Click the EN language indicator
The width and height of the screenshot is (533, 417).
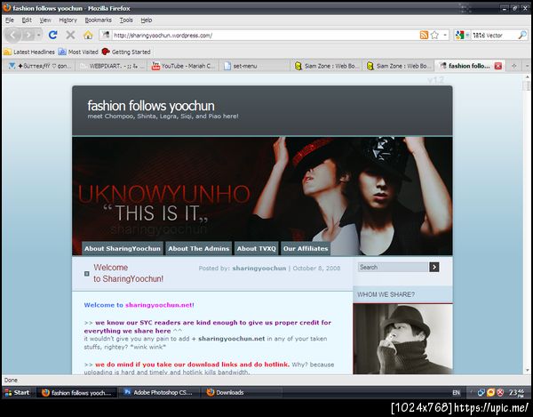click(456, 392)
